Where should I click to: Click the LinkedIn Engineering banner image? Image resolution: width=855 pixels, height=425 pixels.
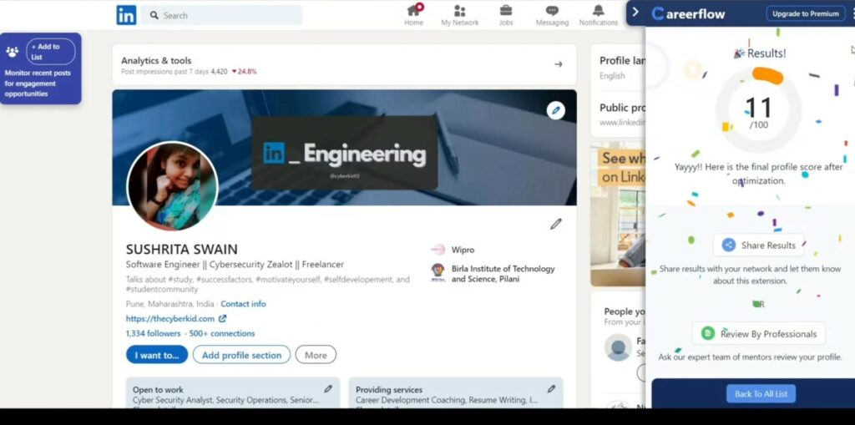tap(344, 154)
